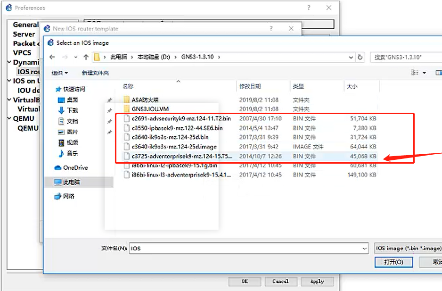
Task: Go forward with the right arrow
Action: point(65,57)
